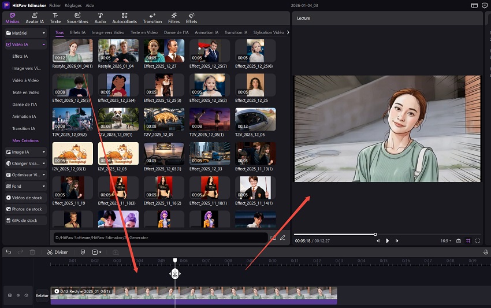Click the undo arrow in timeline toolbar

tap(8, 252)
